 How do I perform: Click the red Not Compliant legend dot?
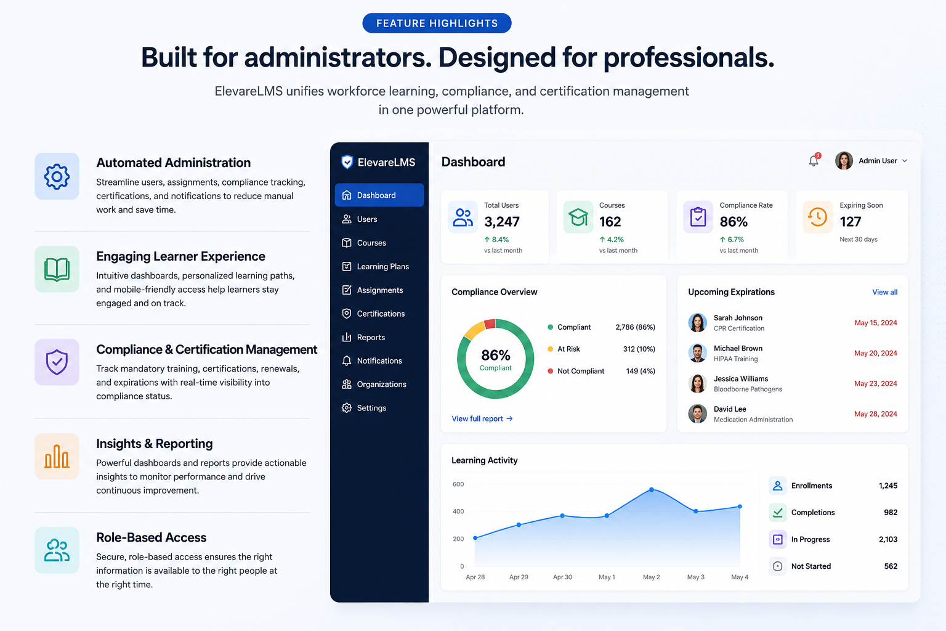(x=551, y=371)
